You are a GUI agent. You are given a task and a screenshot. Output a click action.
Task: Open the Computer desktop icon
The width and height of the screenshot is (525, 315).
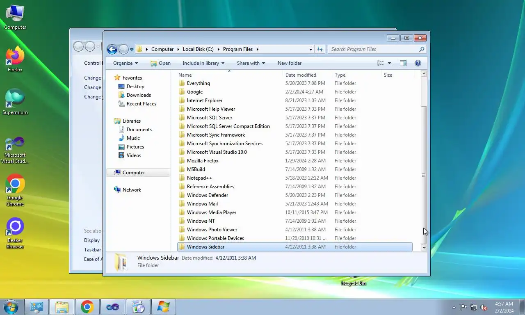15,17
